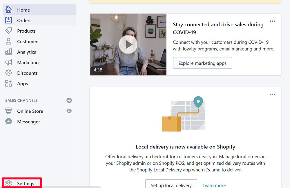The image size is (290, 188).
Task: Open Messenger sales channel
Action: [x=28, y=122]
